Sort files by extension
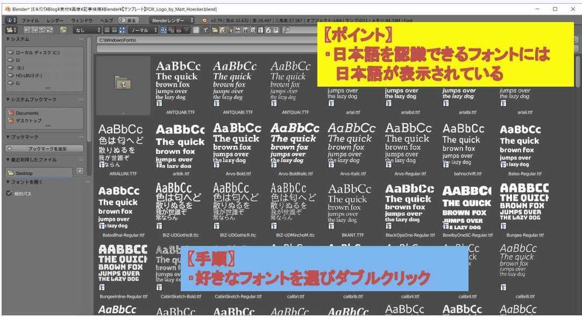Screen dimensions: 582x317 (172, 30)
